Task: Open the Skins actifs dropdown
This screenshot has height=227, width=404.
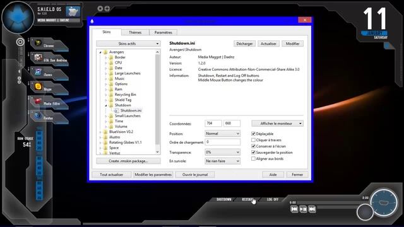Action: [128, 44]
